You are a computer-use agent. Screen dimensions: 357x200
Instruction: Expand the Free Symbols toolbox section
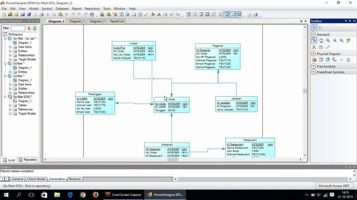(x=313, y=66)
